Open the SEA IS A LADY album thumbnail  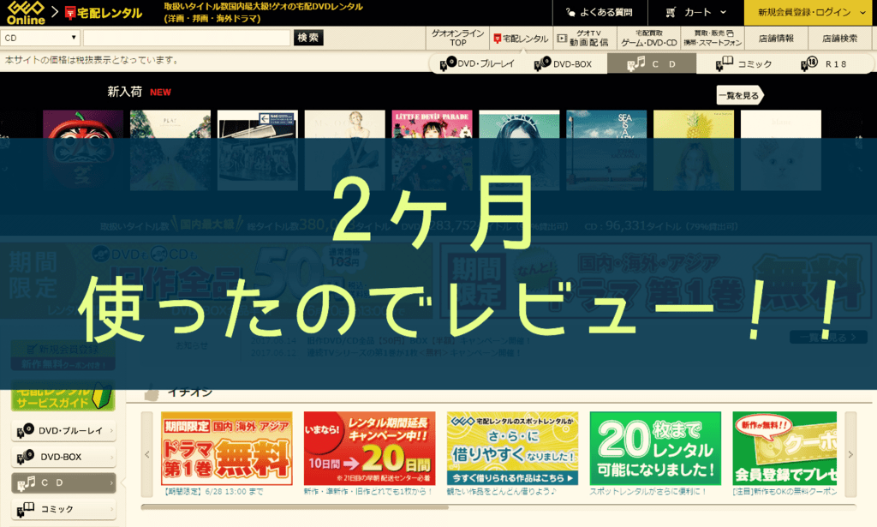606,150
